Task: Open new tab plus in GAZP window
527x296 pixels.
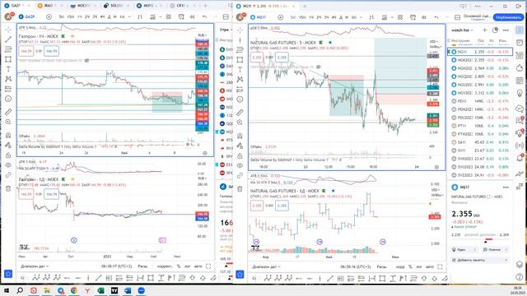Action: [x=205, y=6]
